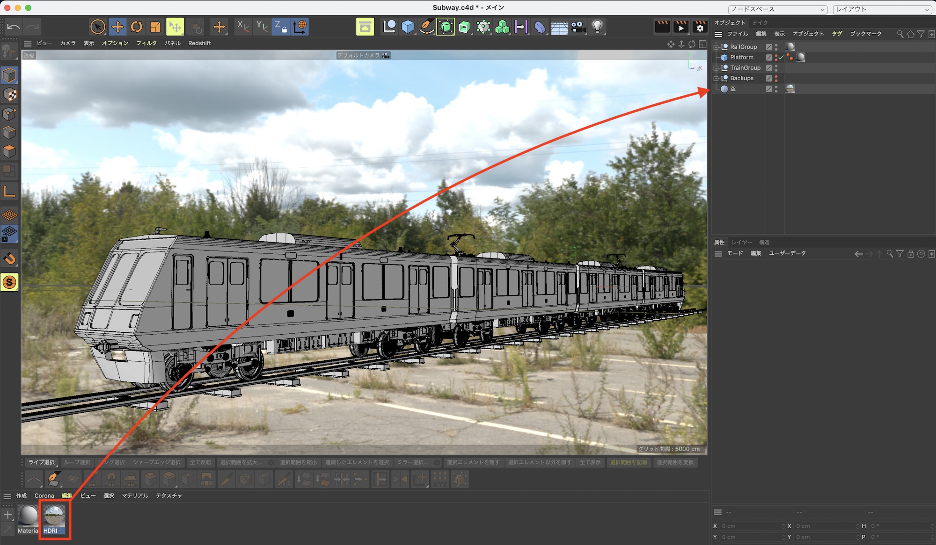Click the Scale tool icon

tap(155, 27)
